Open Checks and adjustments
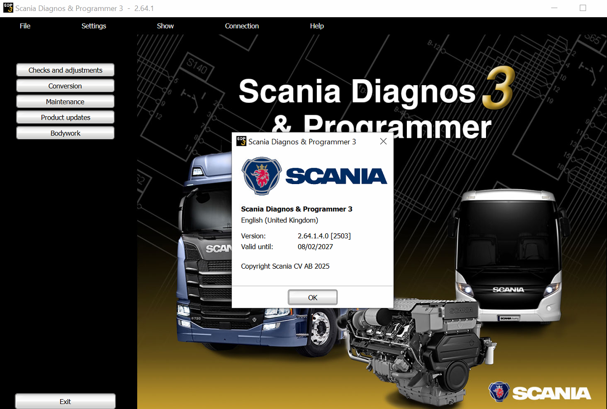 (65, 70)
